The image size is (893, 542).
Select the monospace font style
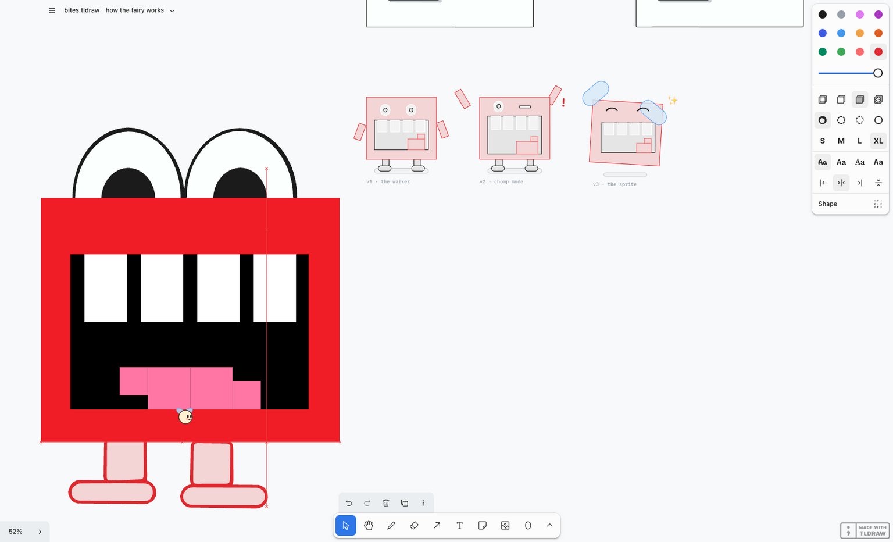pos(878,162)
